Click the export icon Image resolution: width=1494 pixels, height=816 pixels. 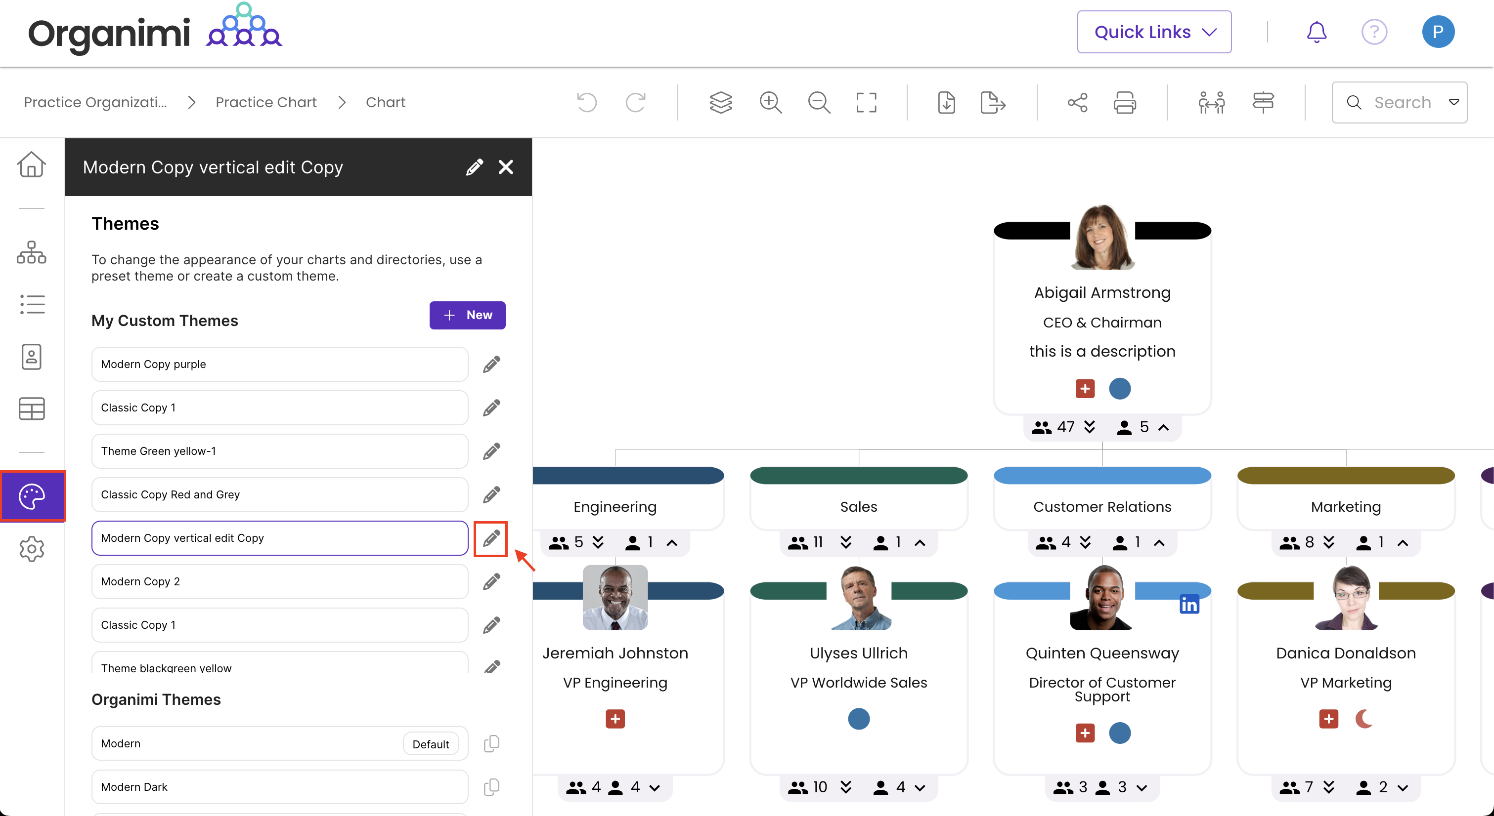993,103
